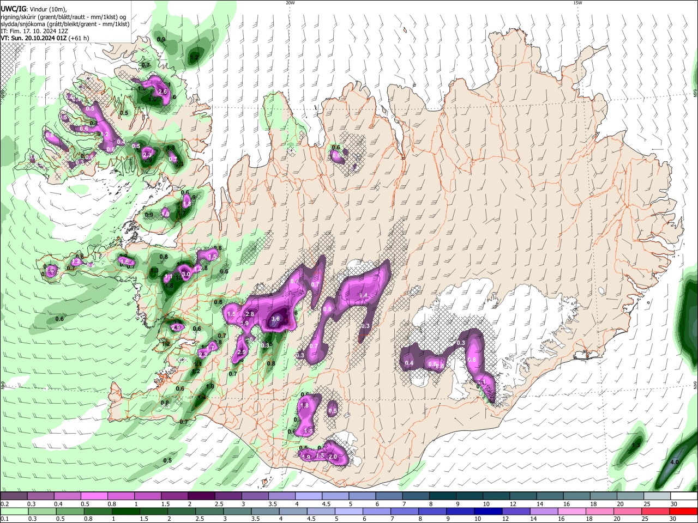Select the '1.4' value in central highlands
The image size is (698, 523).
[364, 295]
